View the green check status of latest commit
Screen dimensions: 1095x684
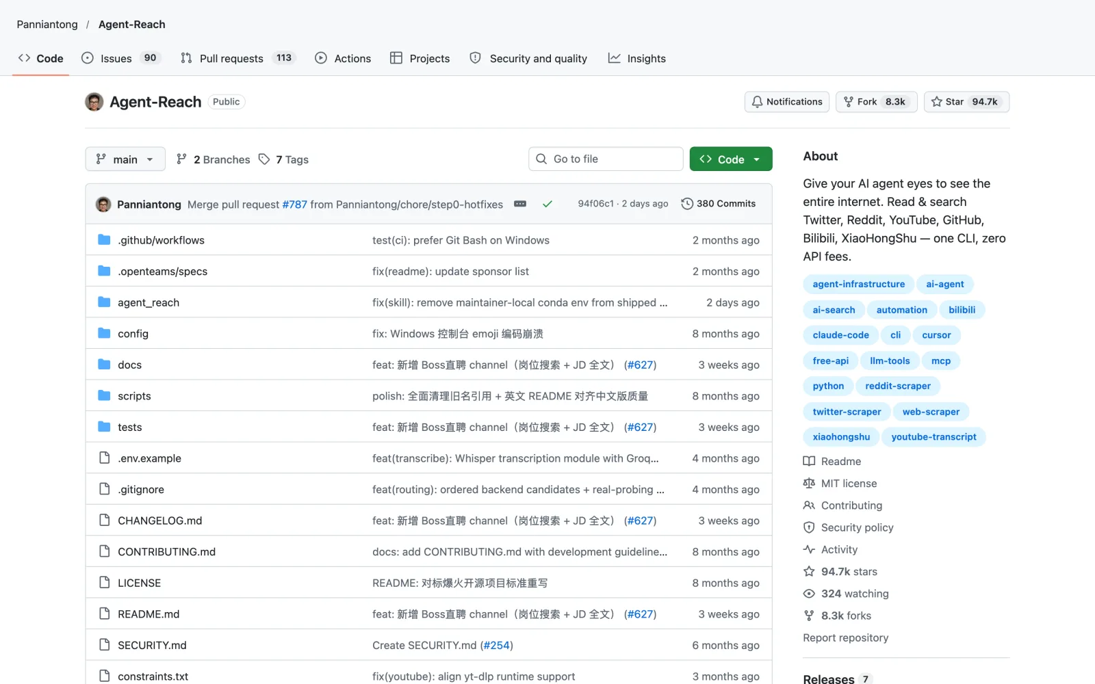[x=547, y=204]
